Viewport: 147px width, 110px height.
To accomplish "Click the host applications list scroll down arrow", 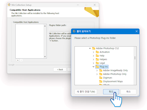I will 45,57.
